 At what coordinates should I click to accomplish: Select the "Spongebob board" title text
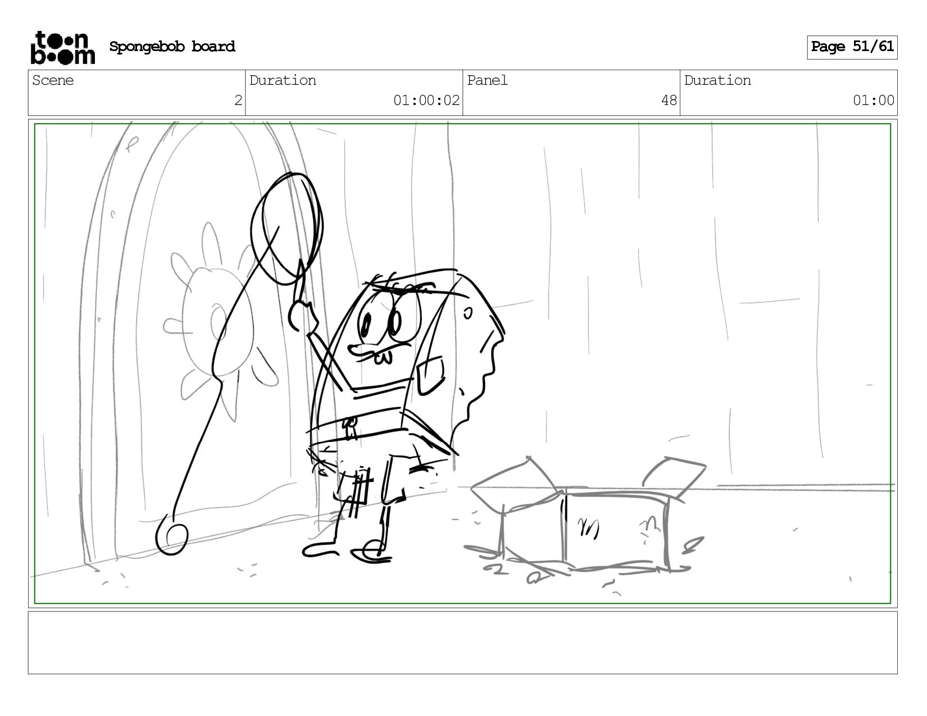point(172,47)
